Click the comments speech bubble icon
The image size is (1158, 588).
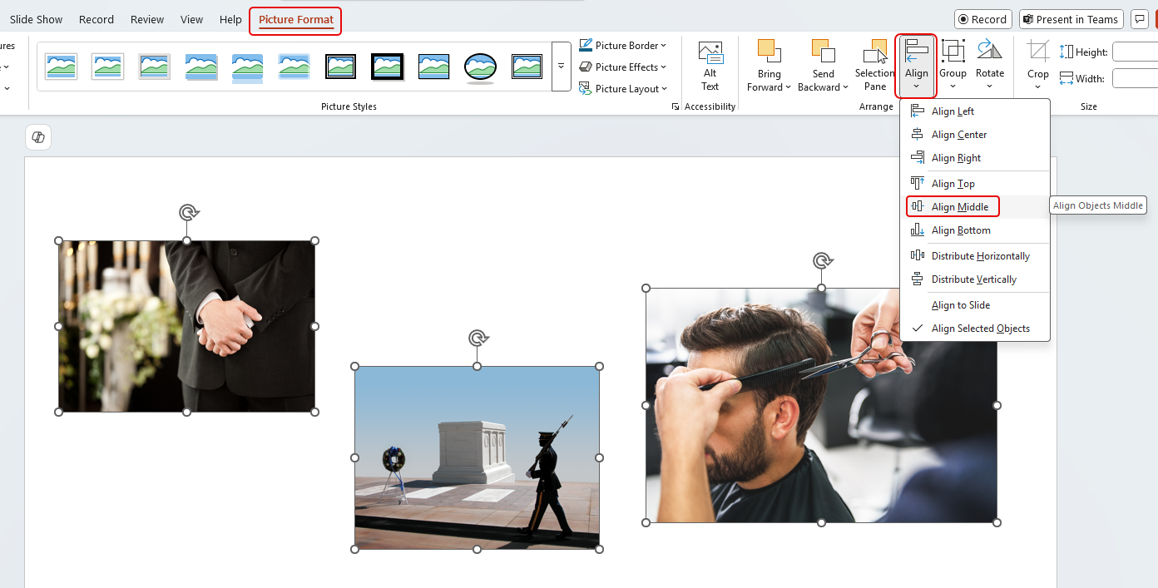pos(1140,20)
